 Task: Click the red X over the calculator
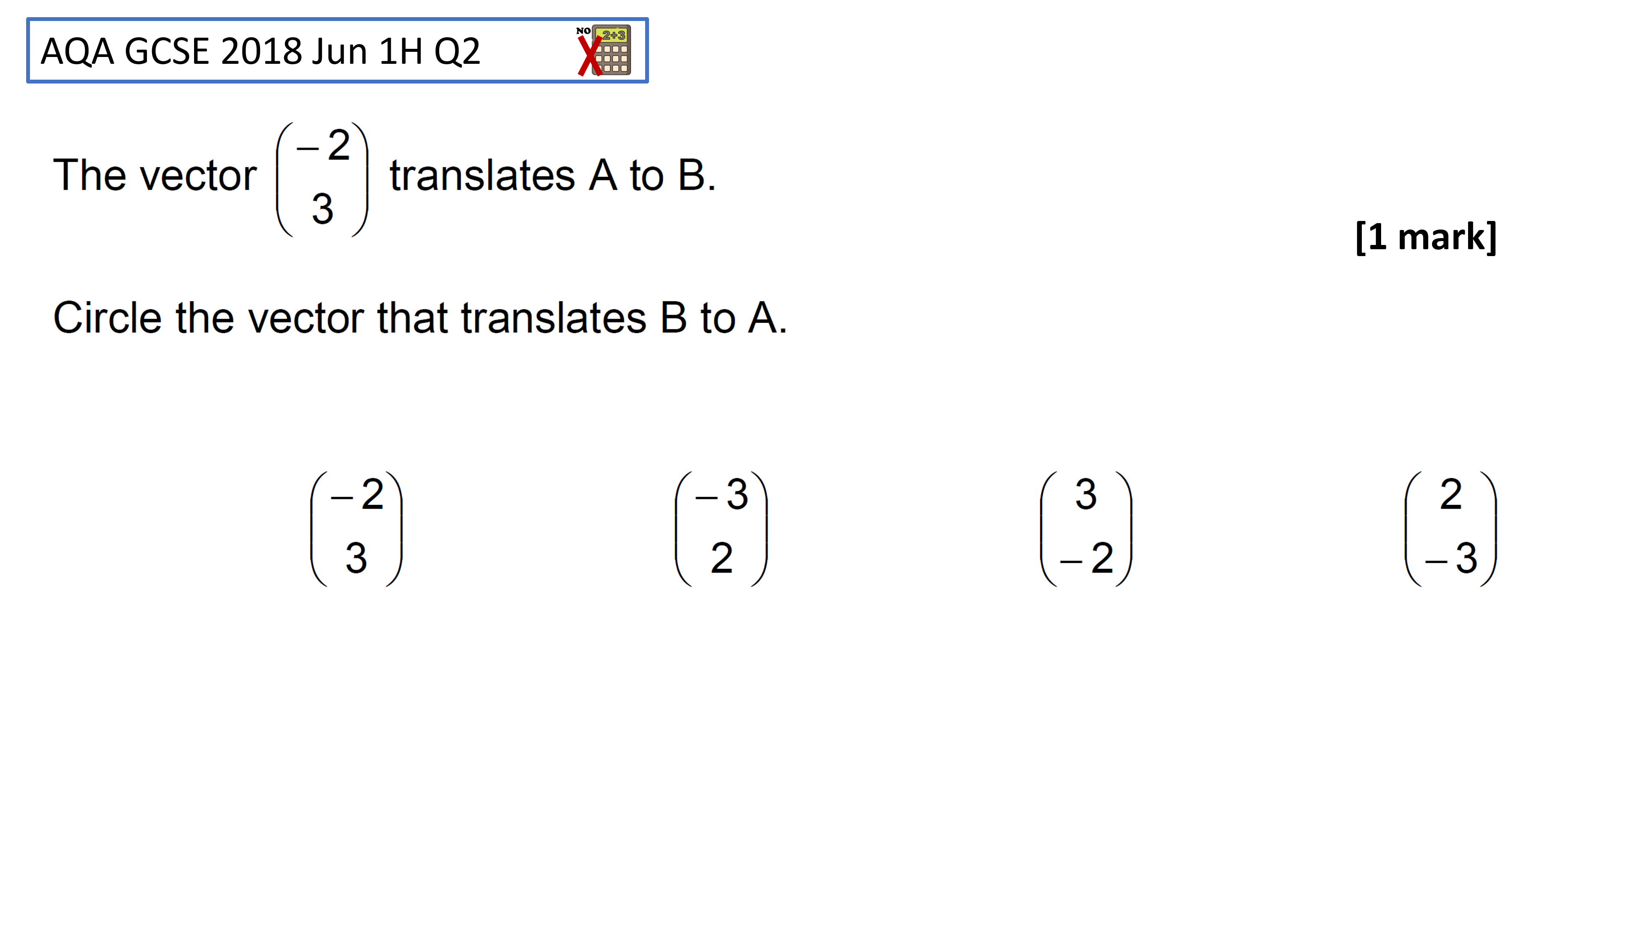(589, 56)
